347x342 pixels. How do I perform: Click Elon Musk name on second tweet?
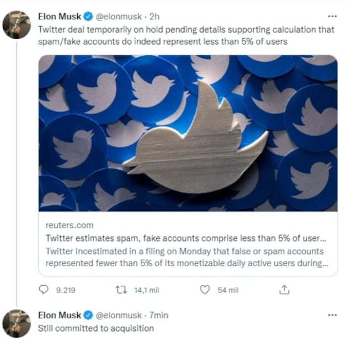click(59, 315)
